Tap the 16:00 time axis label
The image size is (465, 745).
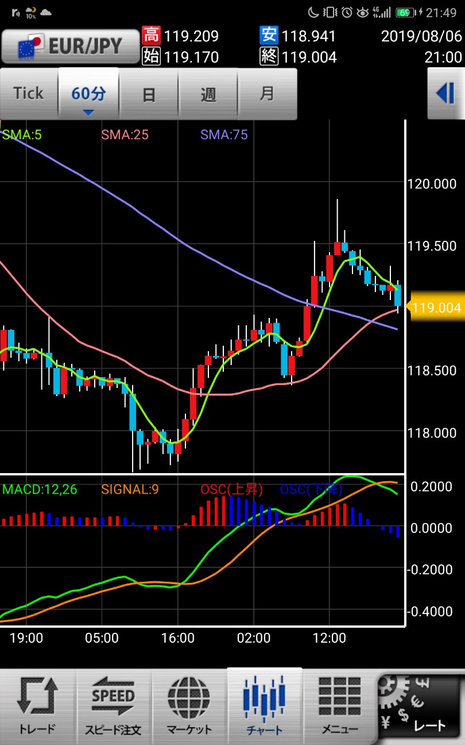177,638
